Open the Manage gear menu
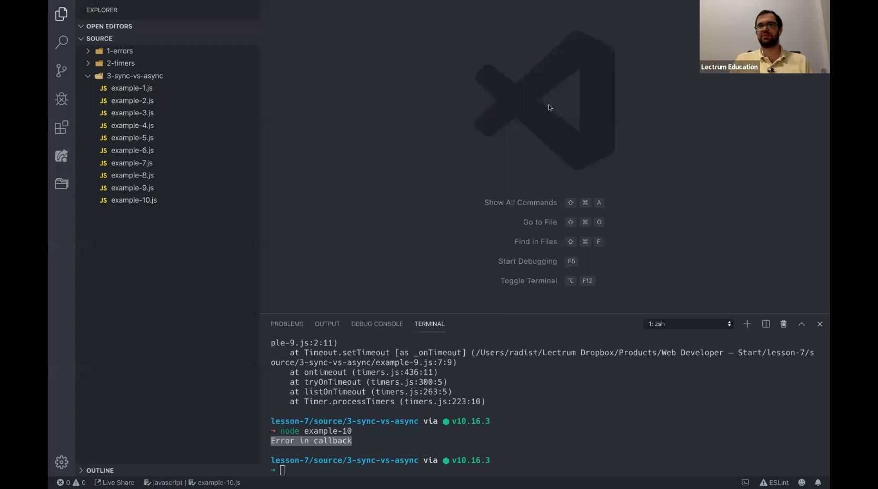Screen dimensions: 878x489 click(x=62, y=462)
